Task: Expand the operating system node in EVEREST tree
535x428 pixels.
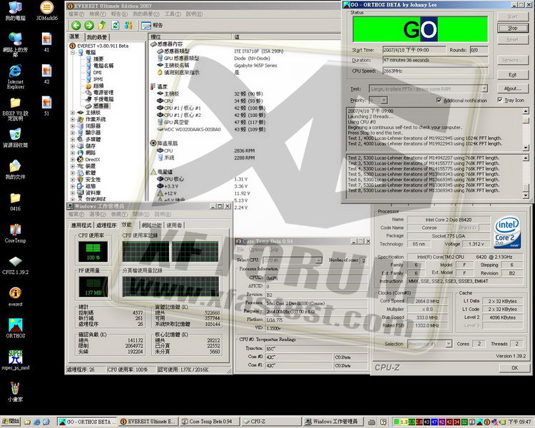Action: click(x=73, y=119)
